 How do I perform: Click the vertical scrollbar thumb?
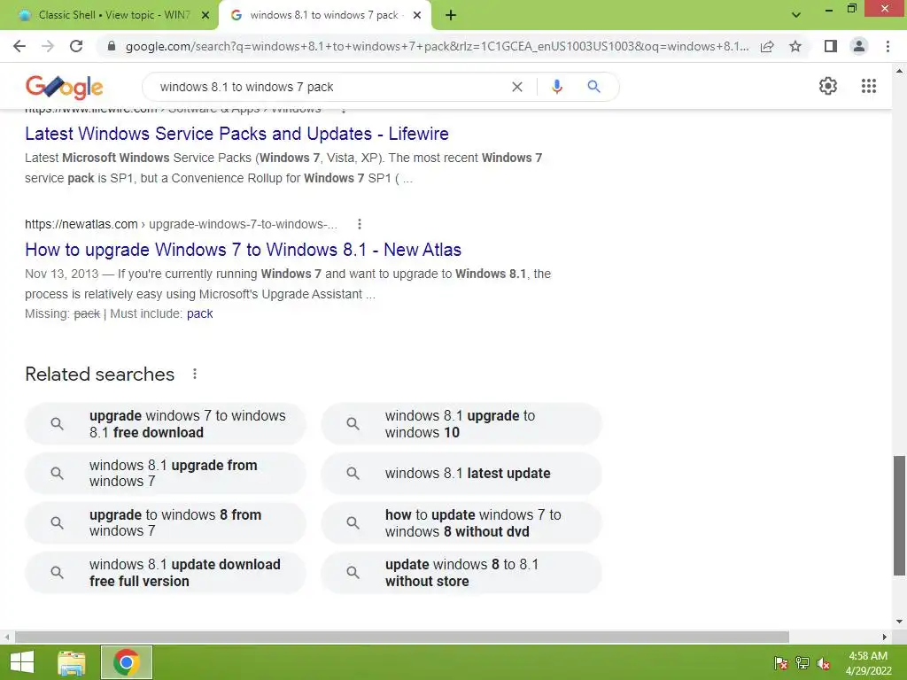click(899, 515)
